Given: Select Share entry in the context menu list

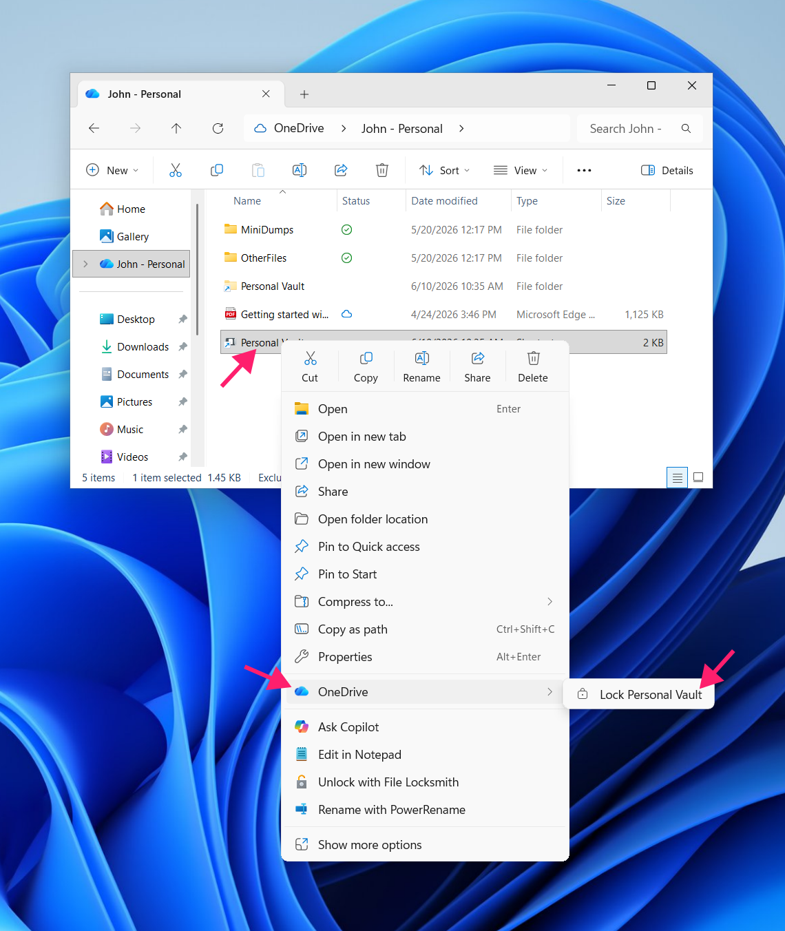Looking at the screenshot, I should tap(425, 492).
